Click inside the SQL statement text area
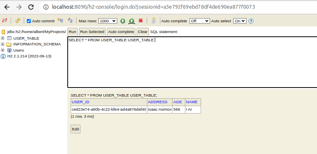 (192, 62)
